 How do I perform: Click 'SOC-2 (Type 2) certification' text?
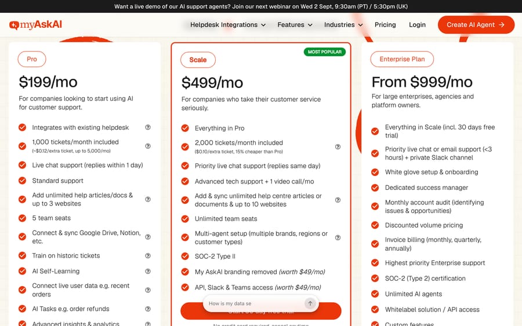pyautogui.click(x=425, y=279)
